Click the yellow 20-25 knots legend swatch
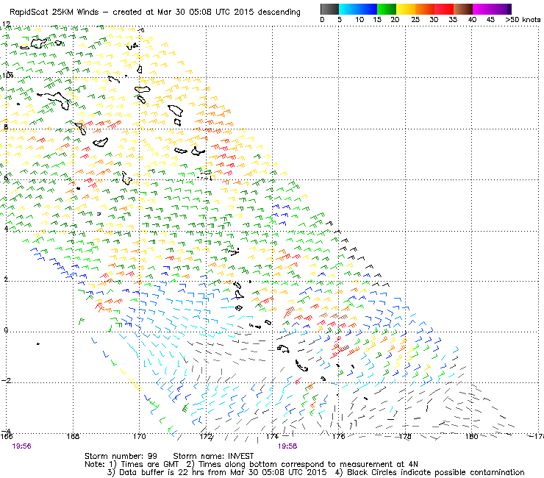Image resolution: width=544 pixels, height=478 pixels. [x=406, y=9]
